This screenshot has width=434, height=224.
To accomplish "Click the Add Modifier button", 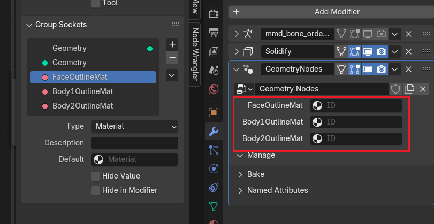I will pyautogui.click(x=337, y=12).
